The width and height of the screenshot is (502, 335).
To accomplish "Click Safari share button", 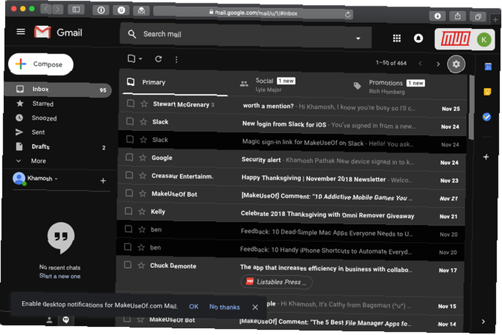I will tap(458, 17).
